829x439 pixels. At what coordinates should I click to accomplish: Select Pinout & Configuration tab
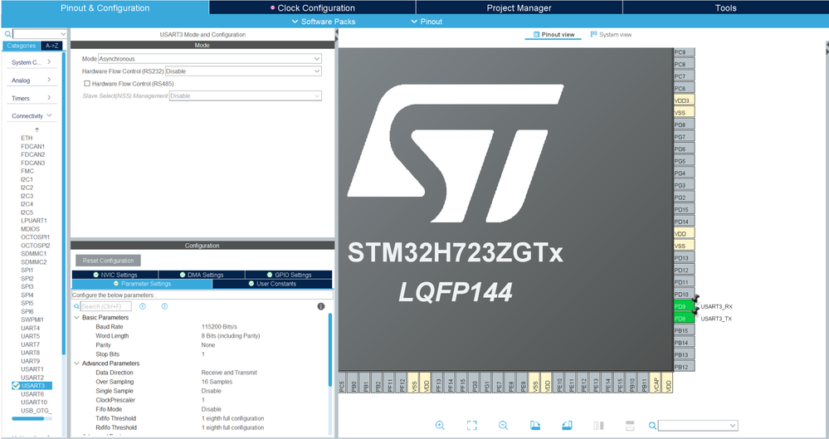point(105,7)
